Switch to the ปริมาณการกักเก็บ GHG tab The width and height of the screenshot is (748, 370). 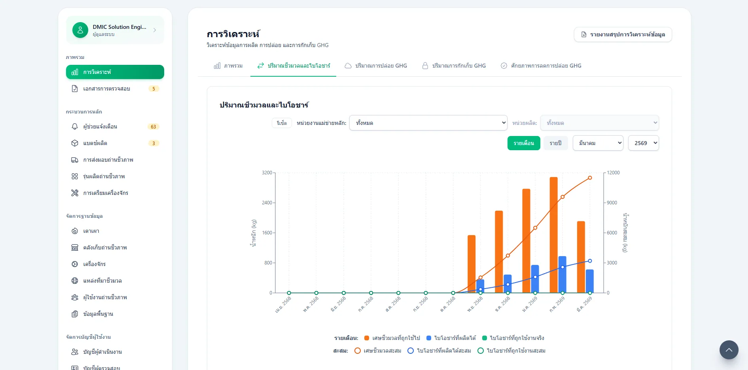(454, 66)
